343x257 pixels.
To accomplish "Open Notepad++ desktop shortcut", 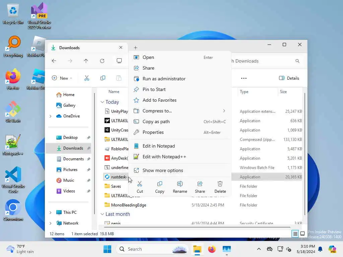I will (13, 145).
